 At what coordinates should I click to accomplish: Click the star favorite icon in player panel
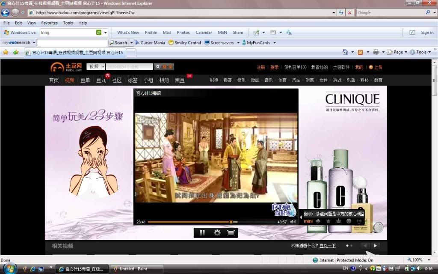pyautogui.click(x=328, y=221)
